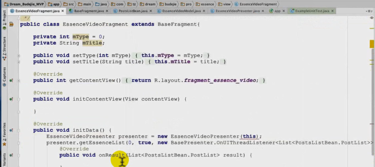The width and height of the screenshot is (375, 167).
Task: Close the PostsListBean.java tab
Action: [151, 11]
